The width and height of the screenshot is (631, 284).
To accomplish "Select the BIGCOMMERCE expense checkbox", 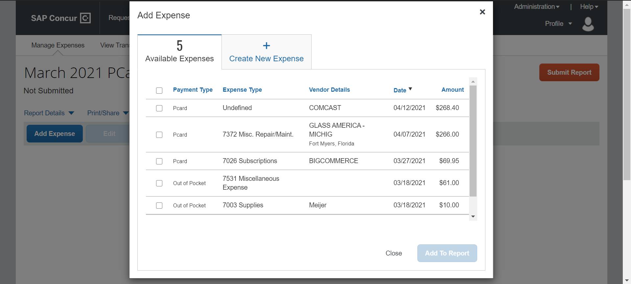I will click(159, 161).
